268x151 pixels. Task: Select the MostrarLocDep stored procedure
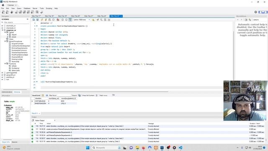(x=17, y=59)
